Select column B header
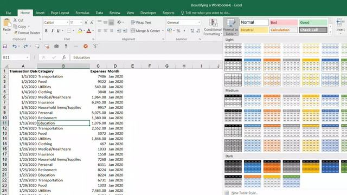 (63, 66)
